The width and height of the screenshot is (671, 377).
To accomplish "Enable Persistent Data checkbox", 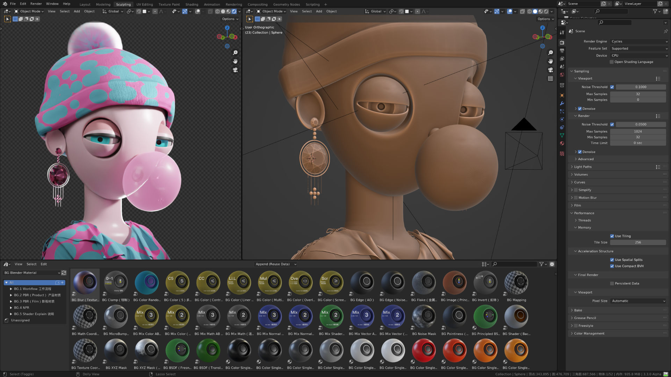I will [x=612, y=283].
